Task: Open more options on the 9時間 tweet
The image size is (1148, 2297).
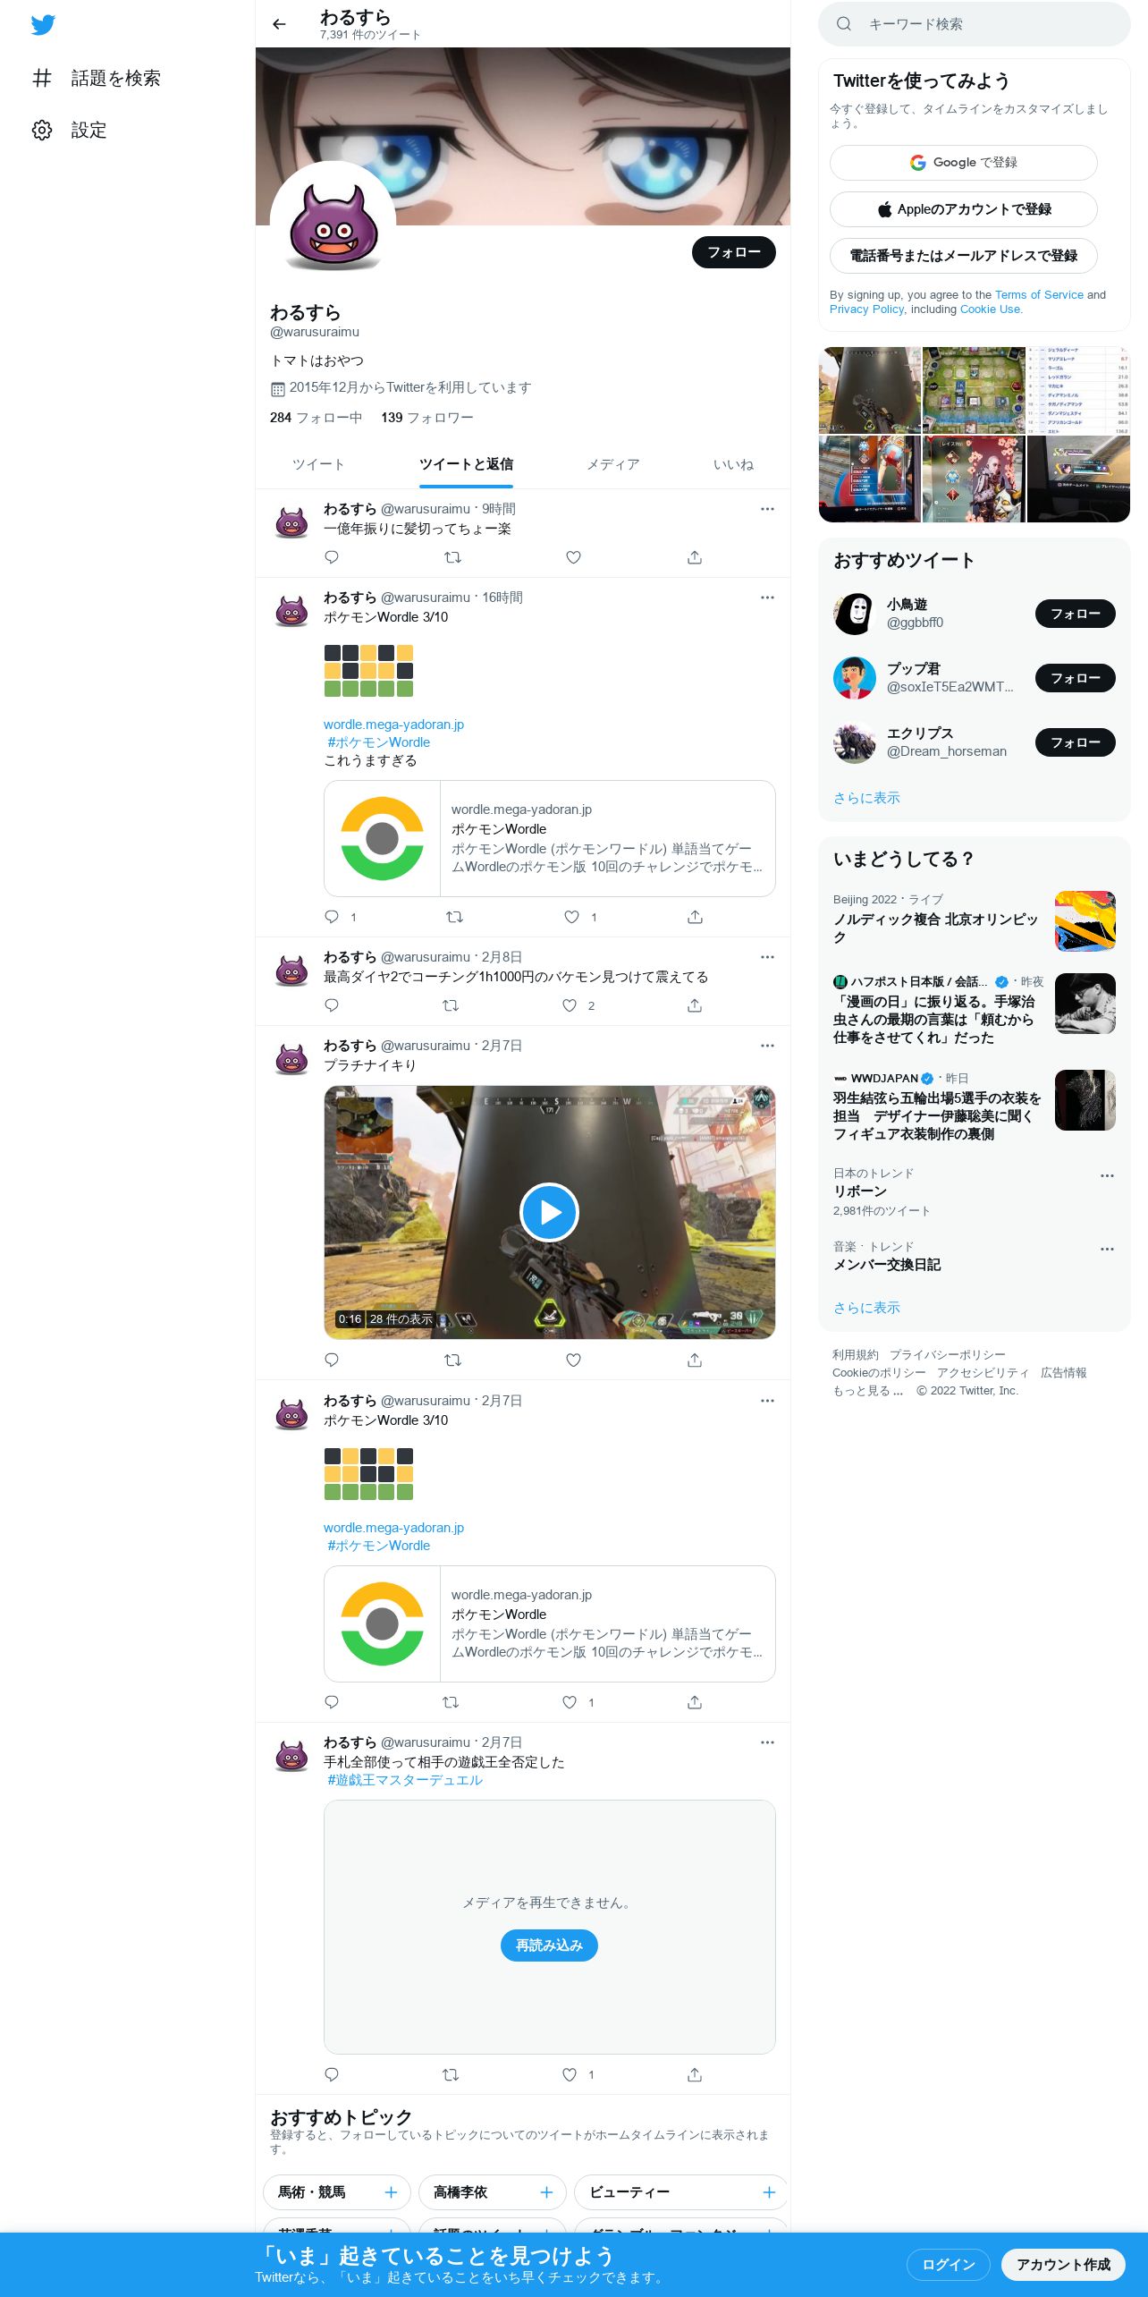Action: coord(767,509)
